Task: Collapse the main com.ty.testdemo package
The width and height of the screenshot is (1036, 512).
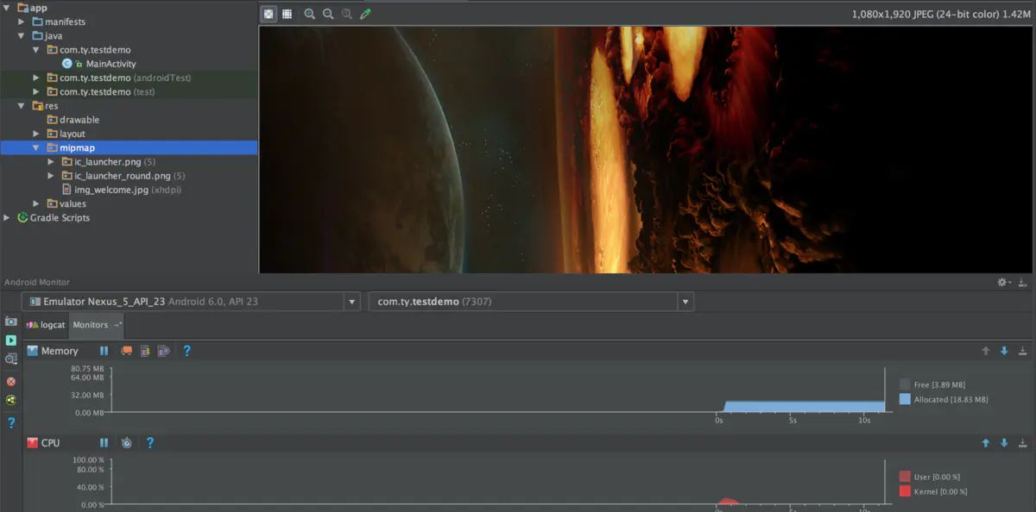Action: coord(36,49)
